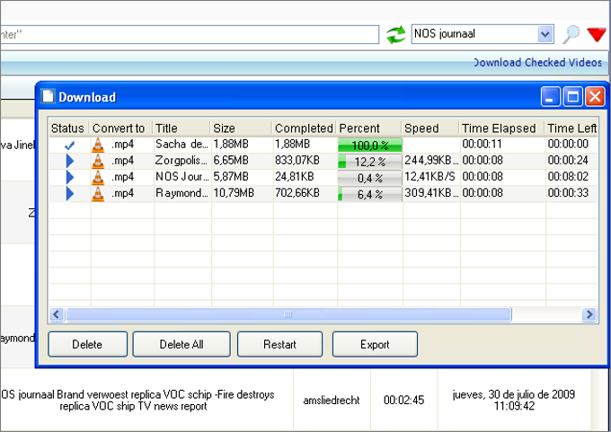The height and width of the screenshot is (432, 611).
Task: Click the horizontal scrollbar right arrow
Action: [x=589, y=314]
